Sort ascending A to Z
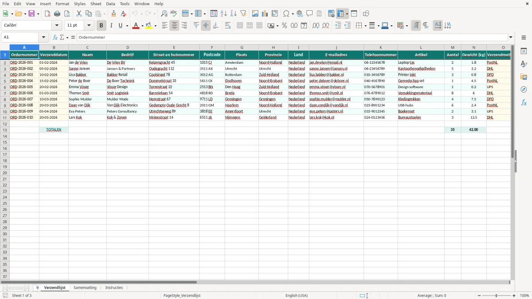This screenshot has width=532, height=299. click(x=224, y=14)
